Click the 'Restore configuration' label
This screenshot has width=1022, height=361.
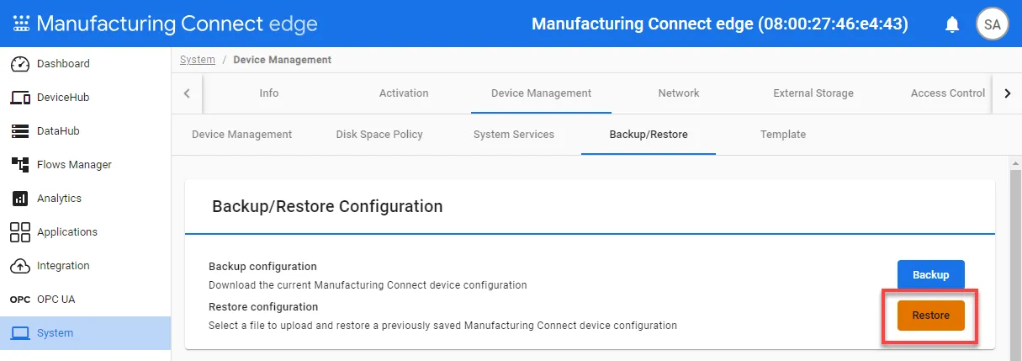263,306
